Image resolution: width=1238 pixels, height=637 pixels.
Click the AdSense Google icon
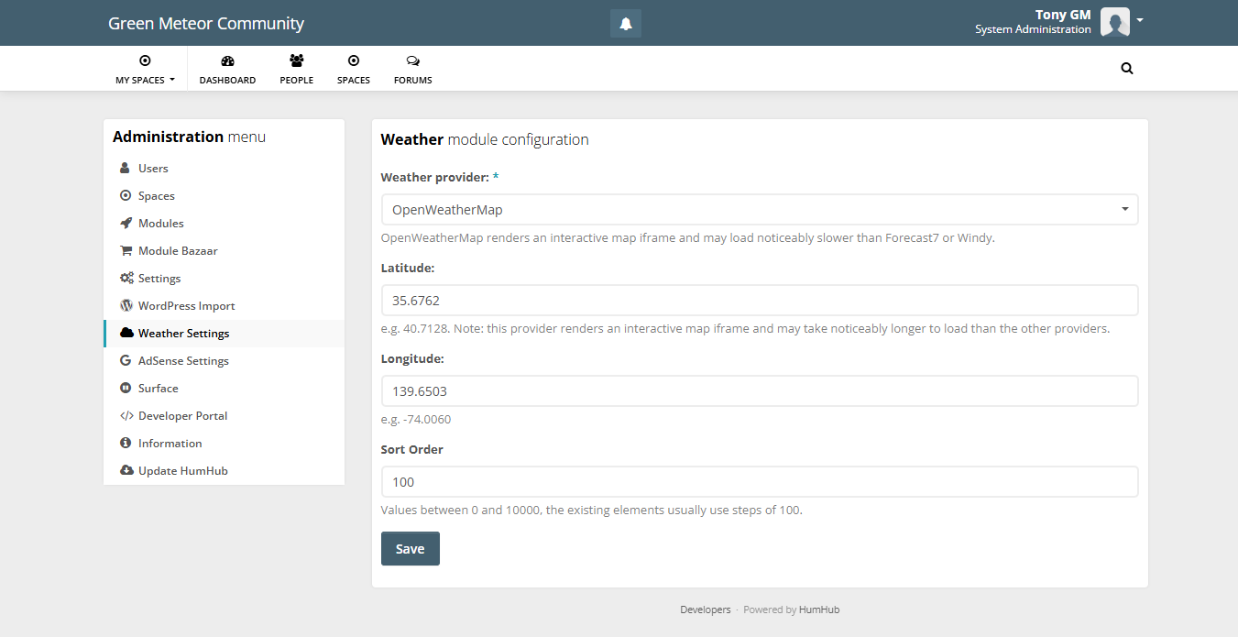126,361
